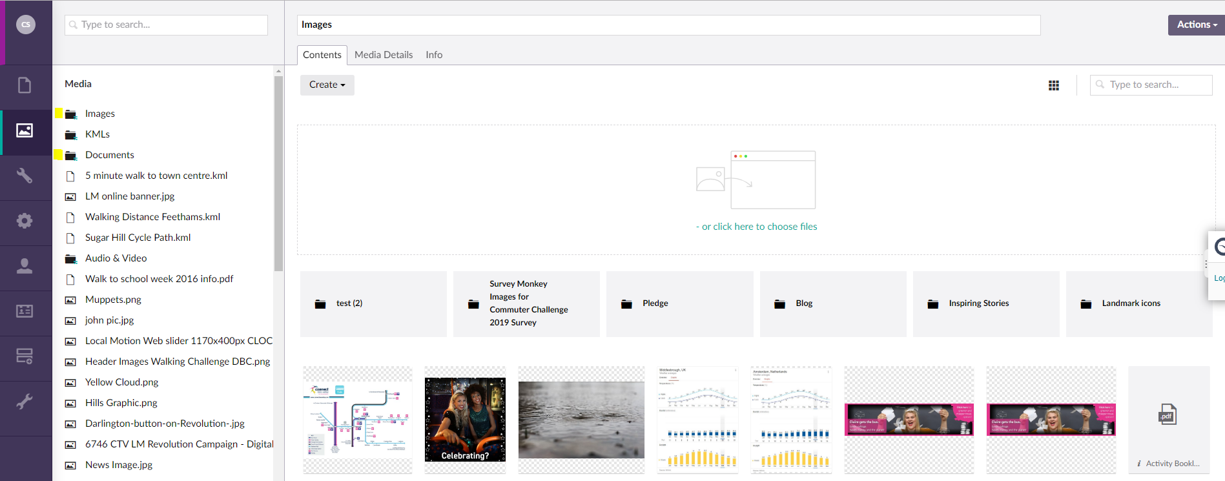Open the Content section document icon

point(25,85)
